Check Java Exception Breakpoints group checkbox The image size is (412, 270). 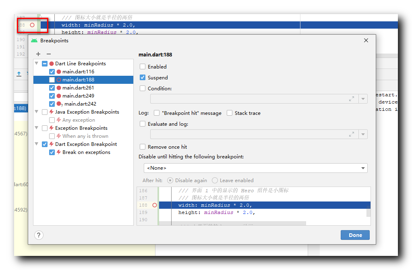tap(45, 112)
